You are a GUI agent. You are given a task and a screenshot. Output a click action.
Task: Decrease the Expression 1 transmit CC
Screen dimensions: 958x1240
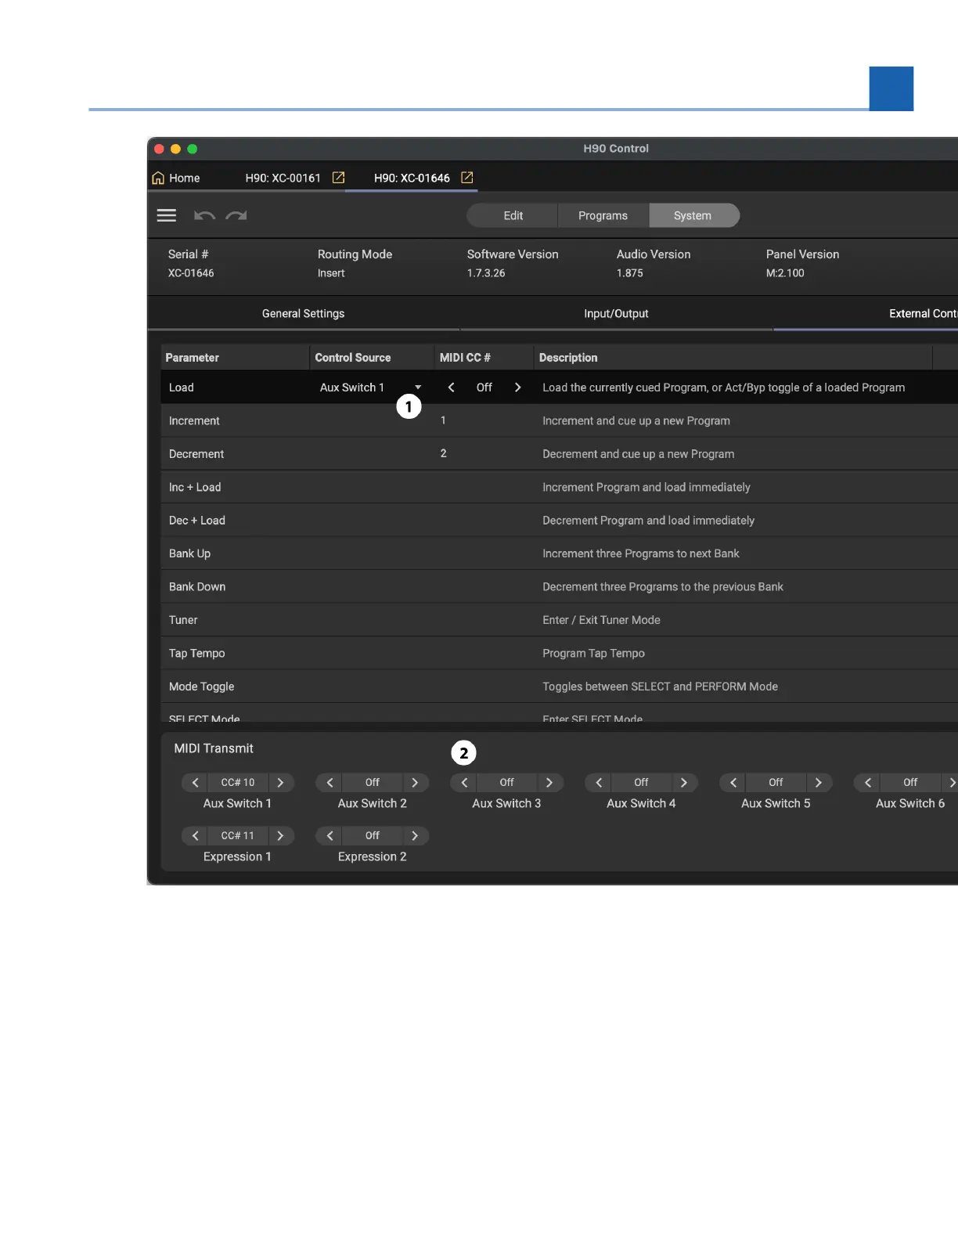(x=195, y=836)
